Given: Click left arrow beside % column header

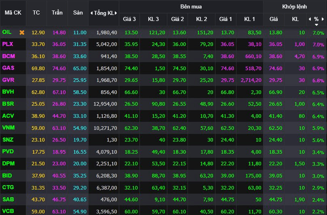Looking at the screenshot, I should (x=310, y=19).
